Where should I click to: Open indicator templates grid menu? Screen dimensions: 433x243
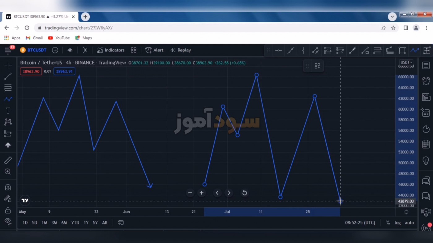(134, 50)
